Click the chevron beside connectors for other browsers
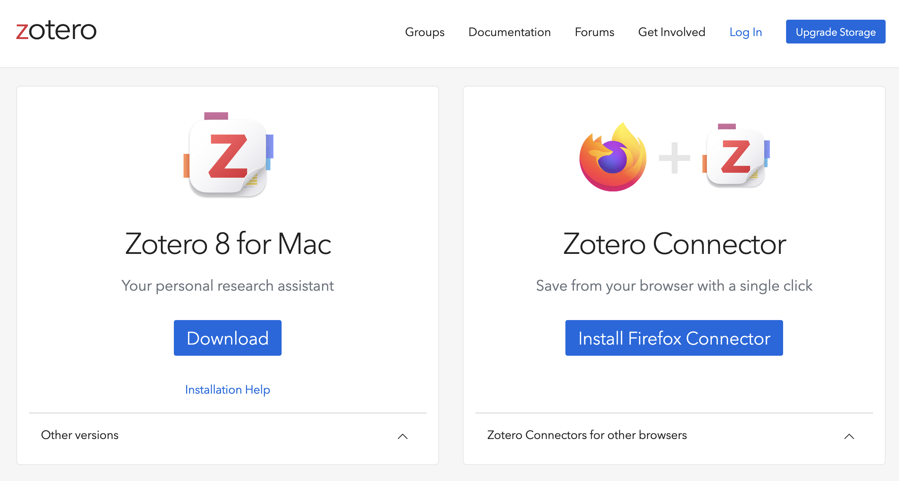Image resolution: width=899 pixels, height=481 pixels. point(849,436)
